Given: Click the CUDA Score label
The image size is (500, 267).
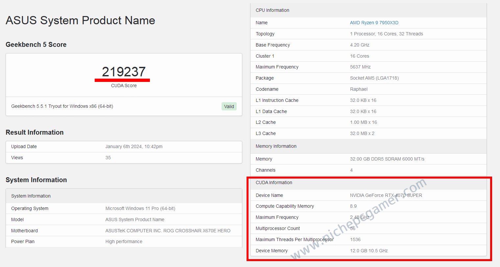Looking at the screenshot, I should (124, 86).
